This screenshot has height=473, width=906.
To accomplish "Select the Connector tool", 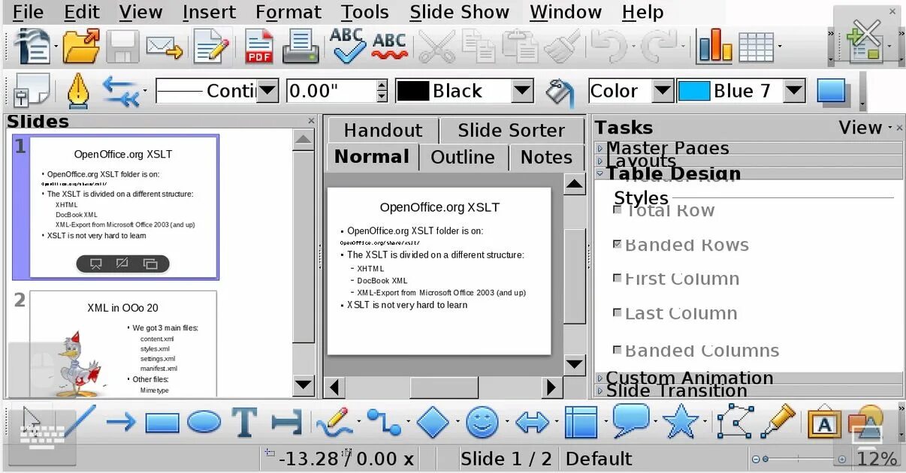I will 384,422.
